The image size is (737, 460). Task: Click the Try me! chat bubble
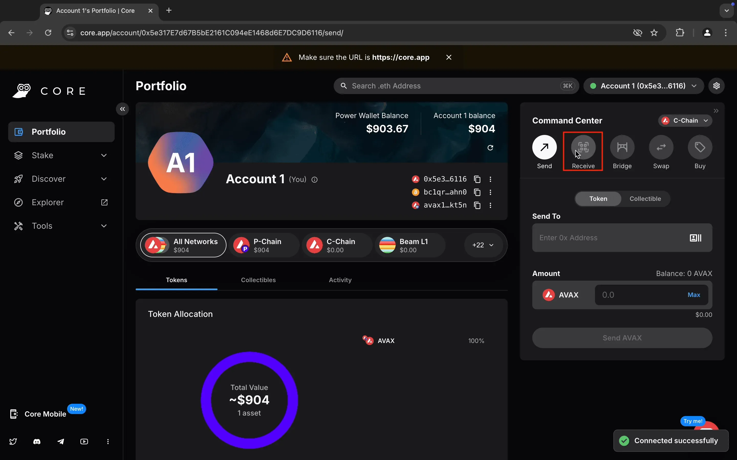point(693,421)
